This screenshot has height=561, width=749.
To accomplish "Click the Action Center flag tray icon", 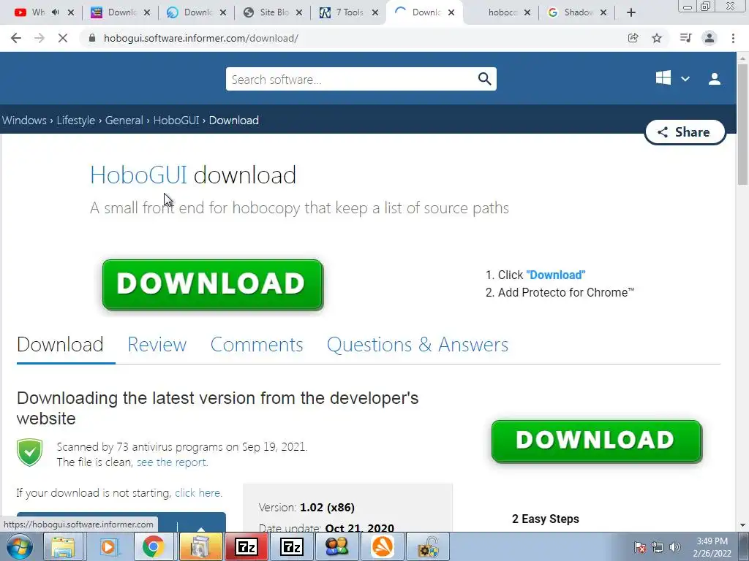I will pos(640,547).
